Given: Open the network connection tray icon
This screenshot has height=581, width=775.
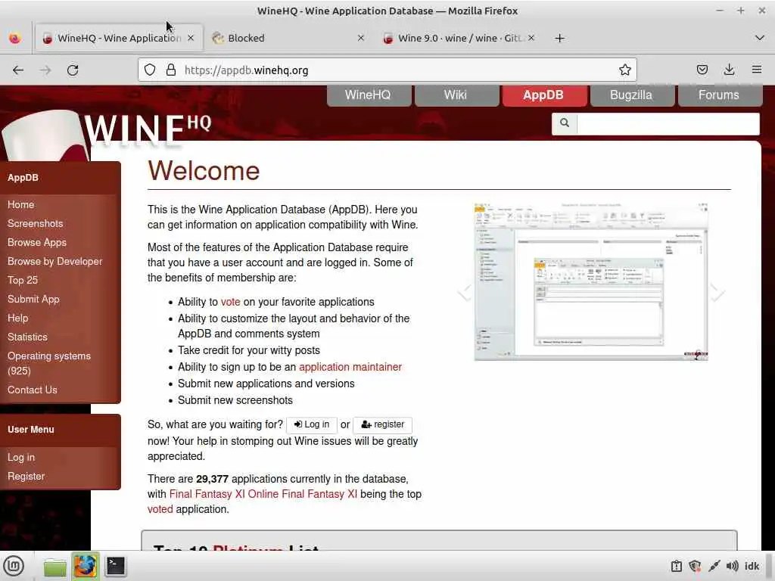Looking at the screenshot, I should pyautogui.click(x=714, y=566).
